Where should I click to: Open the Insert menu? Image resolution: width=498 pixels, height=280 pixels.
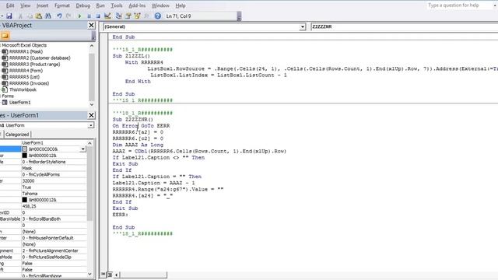(x=42, y=5)
